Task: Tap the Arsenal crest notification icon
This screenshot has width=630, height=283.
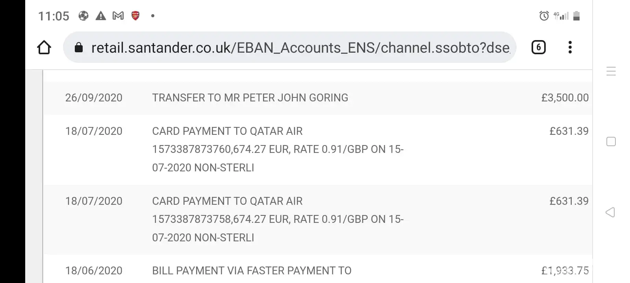Action: click(x=135, y=16)
